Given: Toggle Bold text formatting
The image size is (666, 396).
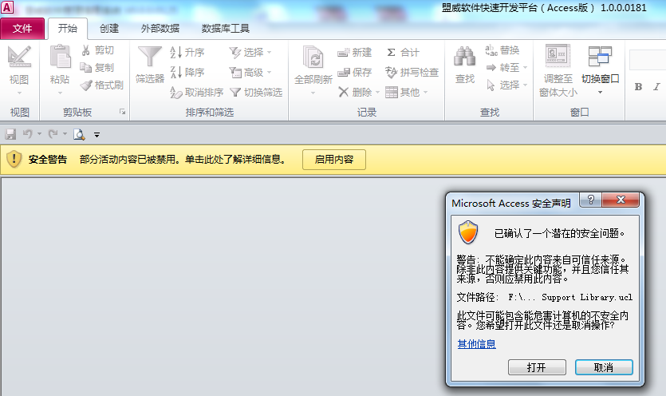Looking at the screenshot, I should point(638,87).
